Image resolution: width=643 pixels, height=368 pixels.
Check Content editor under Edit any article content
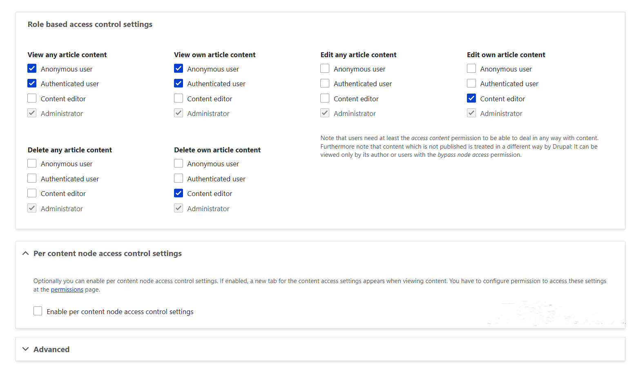tap(325, 98)
